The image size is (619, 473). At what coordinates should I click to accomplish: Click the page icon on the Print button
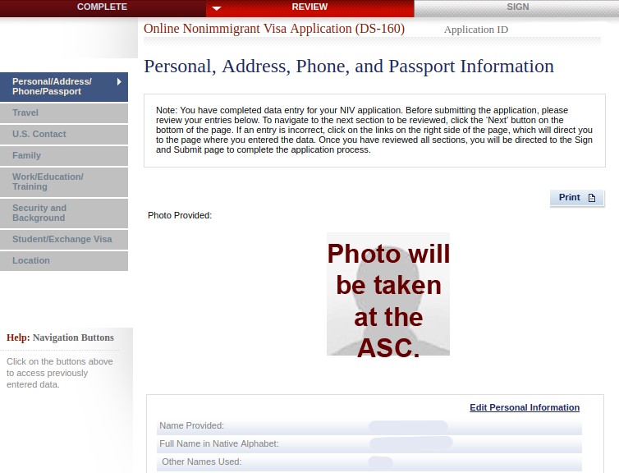[x=591, y=198]
